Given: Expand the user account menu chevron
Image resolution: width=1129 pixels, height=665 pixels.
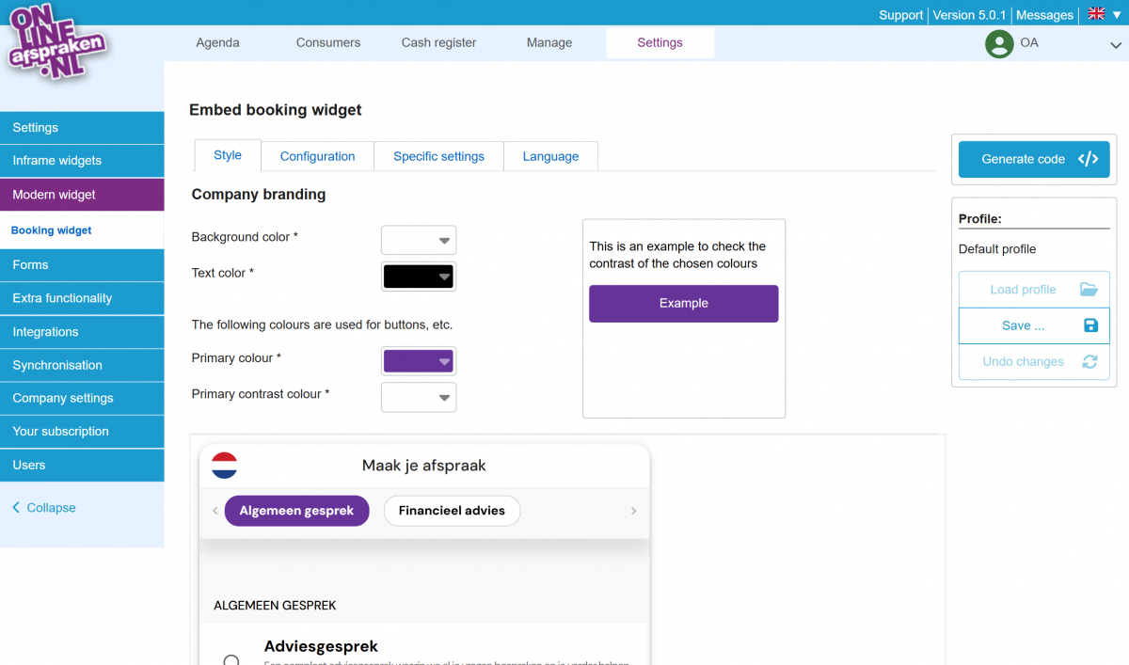Looking at the screenshot, I should pos(1115,44).
